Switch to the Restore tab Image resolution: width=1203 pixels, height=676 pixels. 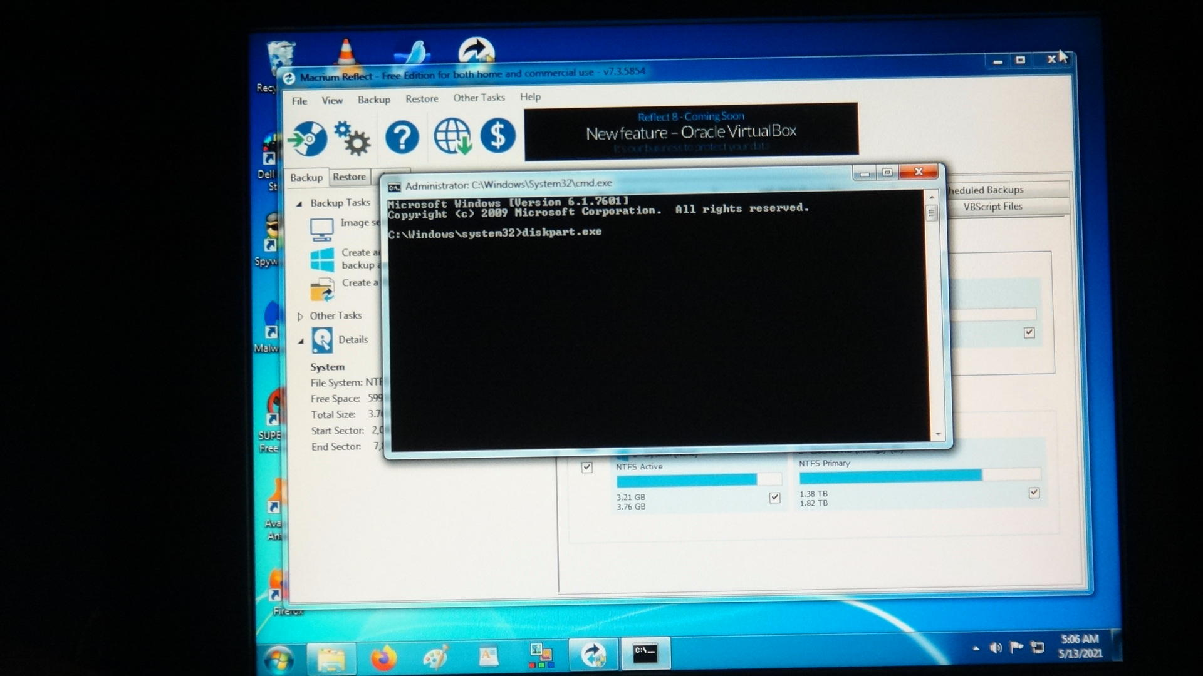pos(349,177)
